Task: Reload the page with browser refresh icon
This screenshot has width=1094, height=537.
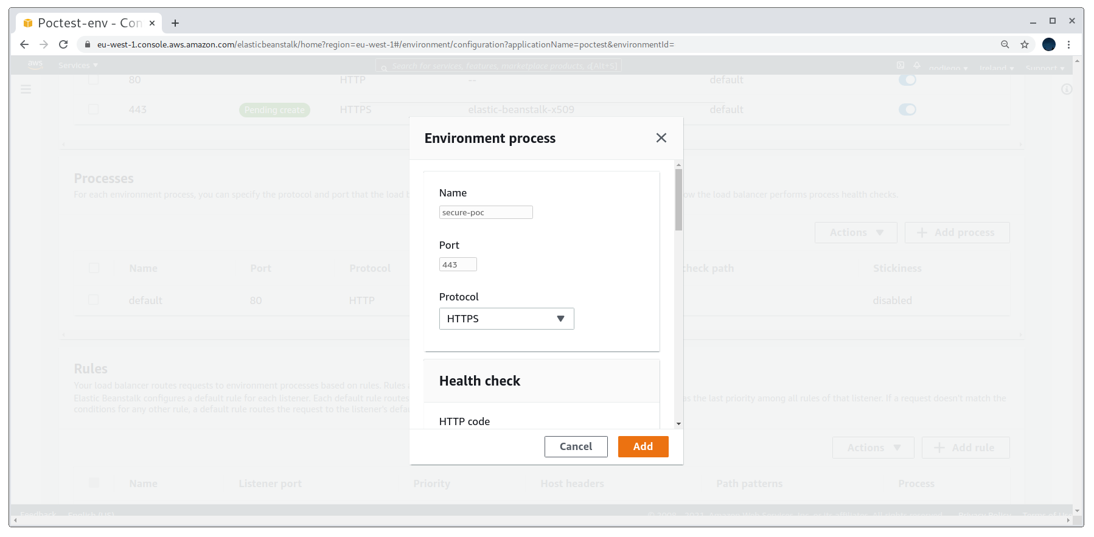Action: [x=63, y=44]
